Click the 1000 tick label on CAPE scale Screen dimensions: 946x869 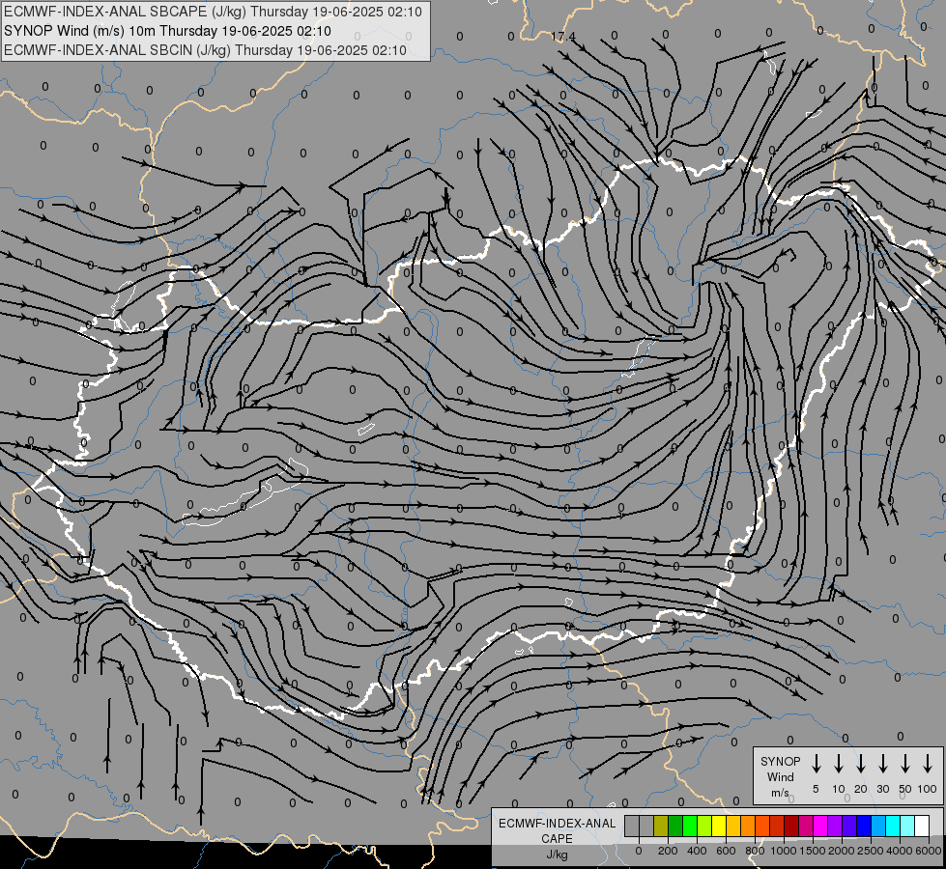click(x=784, y=851)
